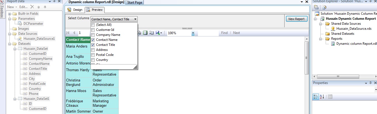Open the export save icon

157,33
